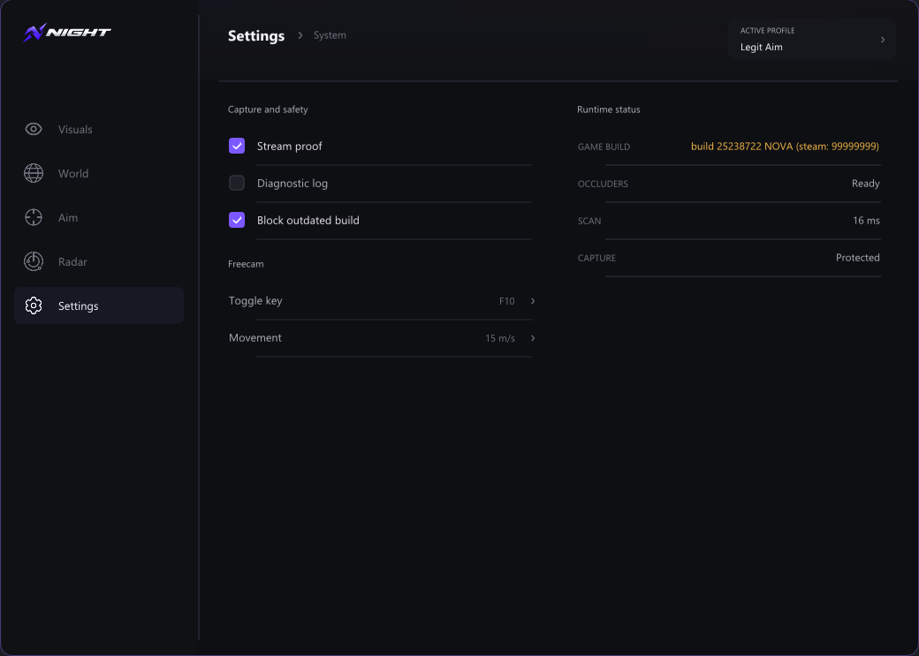Open the Visuals section
Image resolution: width=919 pixels, height=656 pixels.
99,130
